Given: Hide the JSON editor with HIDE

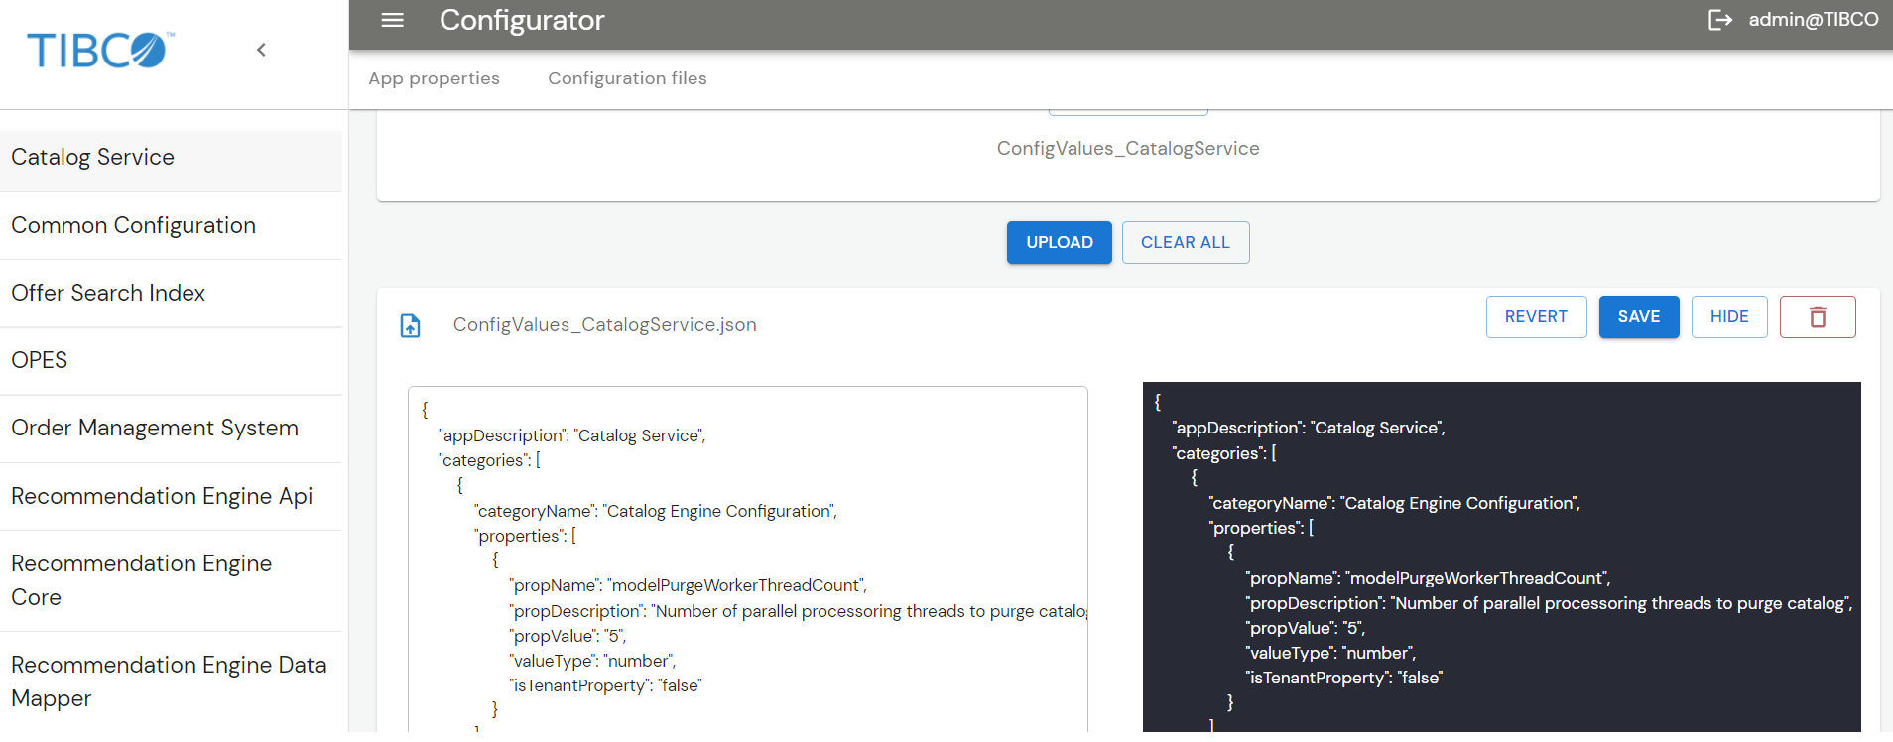Looking at the screenshot, I should pyautogui.click(x=1728, y=316).
